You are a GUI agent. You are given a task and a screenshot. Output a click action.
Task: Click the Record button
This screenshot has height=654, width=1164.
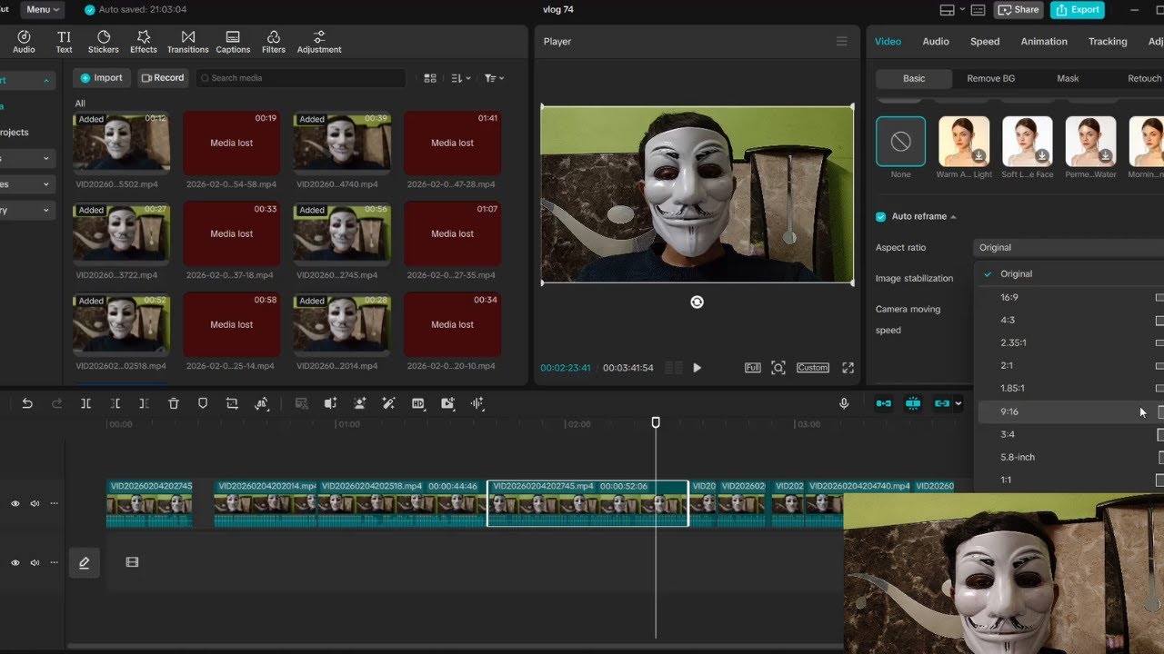pos(163,78)
